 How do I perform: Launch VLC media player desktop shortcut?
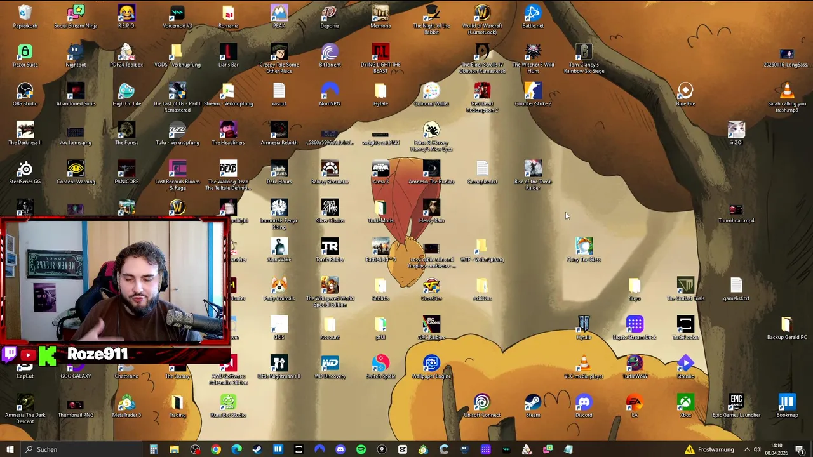(x=584, y=366)
